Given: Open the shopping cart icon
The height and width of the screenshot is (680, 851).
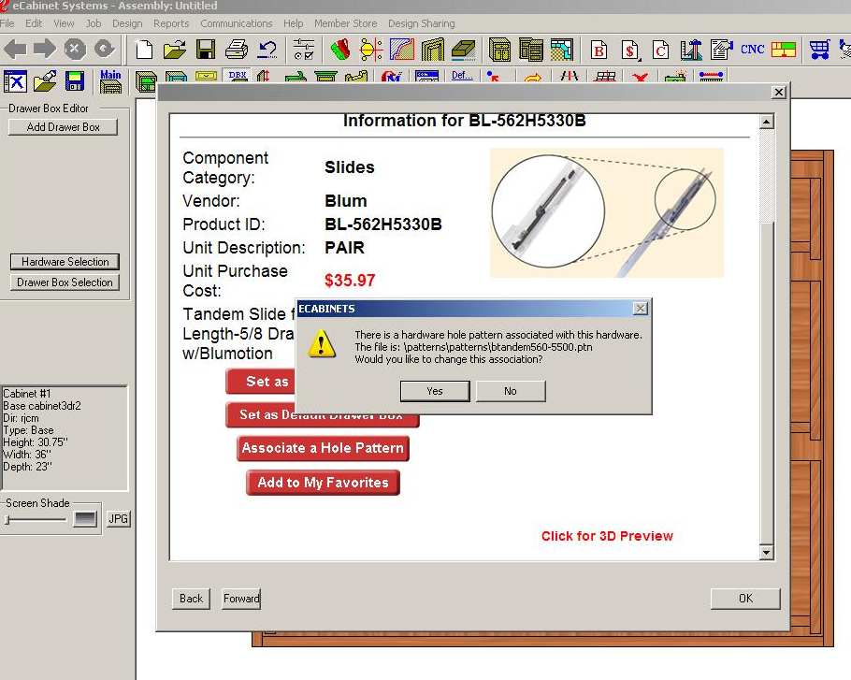Looking at the screenshot, I should [x=819, y=50].
